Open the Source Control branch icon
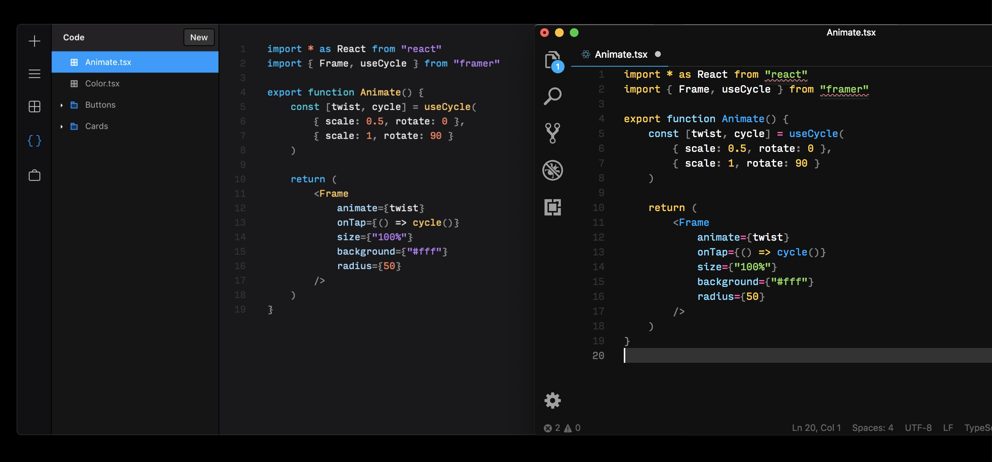Screen dimensions: 992x462 [553, 133]
